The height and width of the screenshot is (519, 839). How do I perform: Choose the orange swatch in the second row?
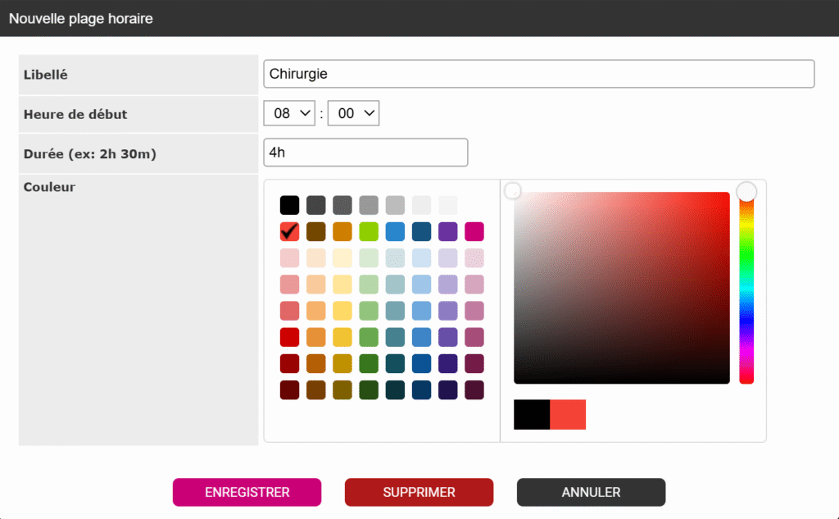342,232
